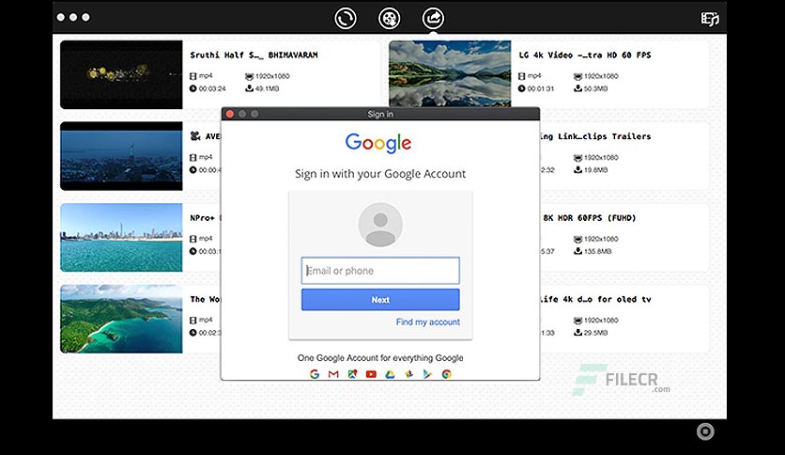
Task: Click the title ending 'for oled tv'
Action: pyautogui.click(x=595, y=299)
